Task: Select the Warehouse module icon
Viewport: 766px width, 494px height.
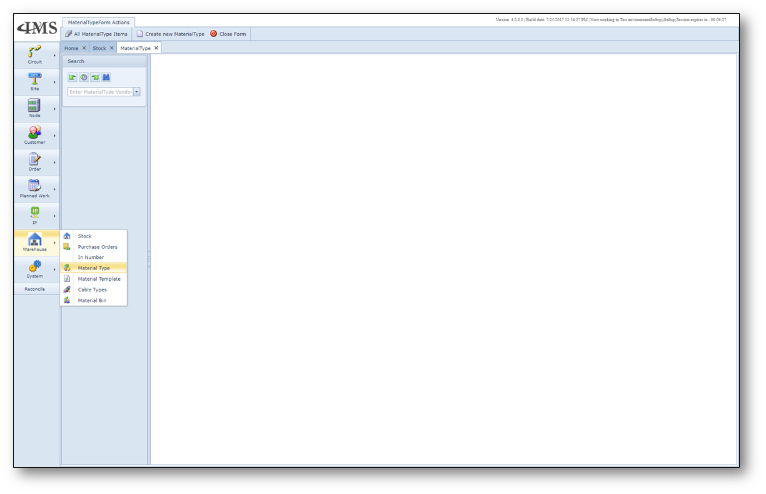Action: tap(35, 239)
